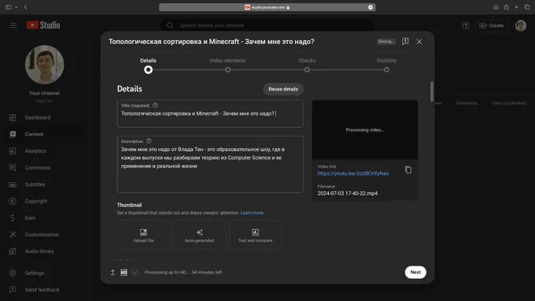Viewport: 535px width, 301px height.
Task: Click the browser tab overview icon
Action: point(527,7)
